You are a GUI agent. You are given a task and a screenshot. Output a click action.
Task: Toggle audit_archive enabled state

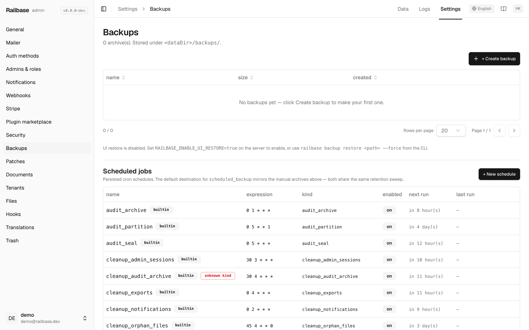[x=389, y=210]
